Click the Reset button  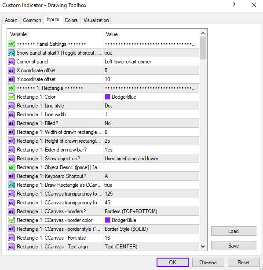(243, 262)
